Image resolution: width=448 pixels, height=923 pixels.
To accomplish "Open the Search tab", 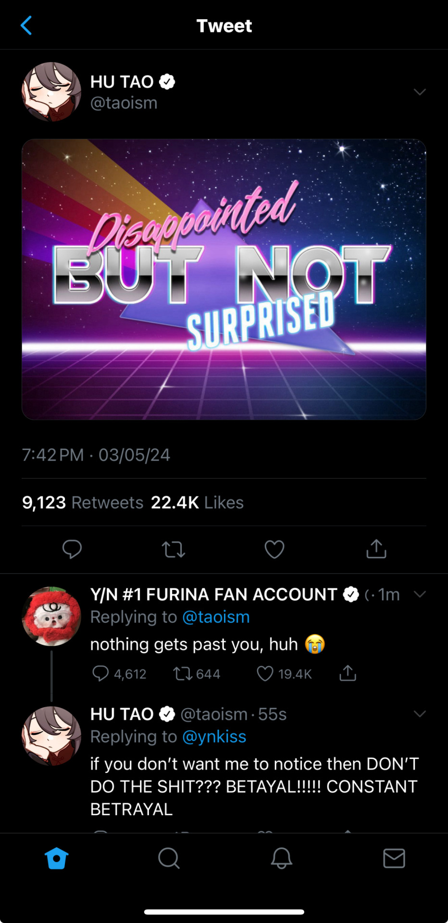I will [169, 858].
